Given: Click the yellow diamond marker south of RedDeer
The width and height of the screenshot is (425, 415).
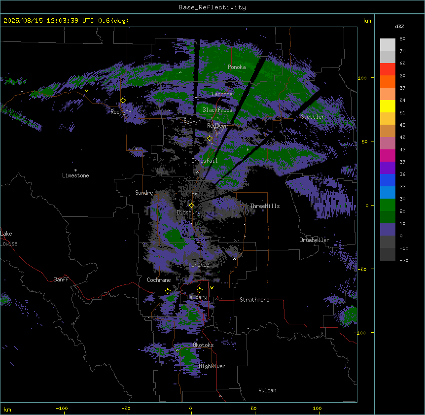Looking at the screenshot, I should coord(210,138).
